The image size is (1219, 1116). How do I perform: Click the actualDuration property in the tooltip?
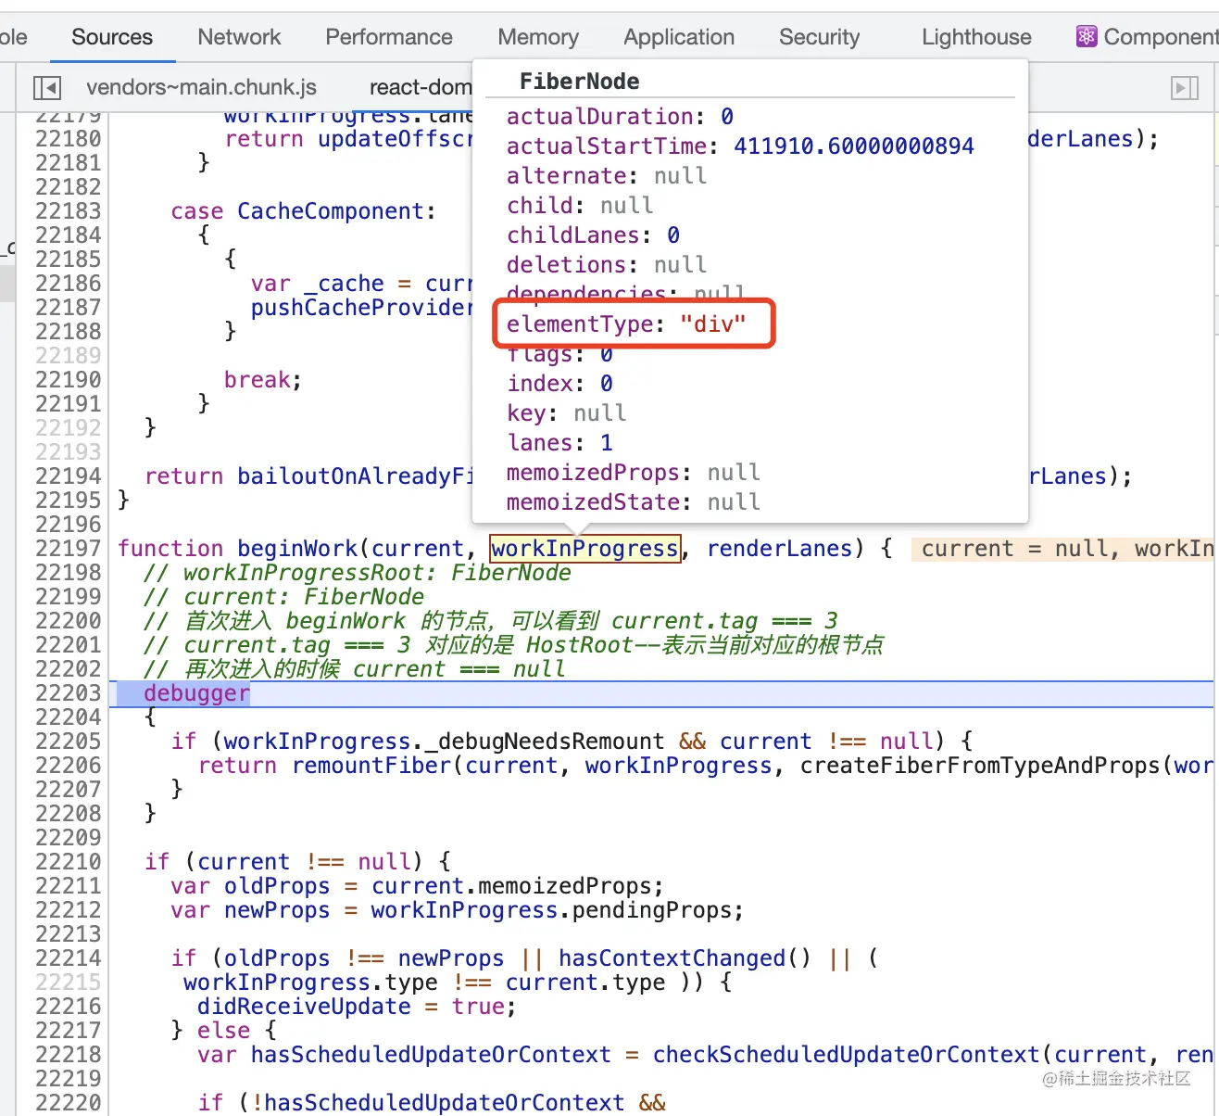tap(620, 117)
